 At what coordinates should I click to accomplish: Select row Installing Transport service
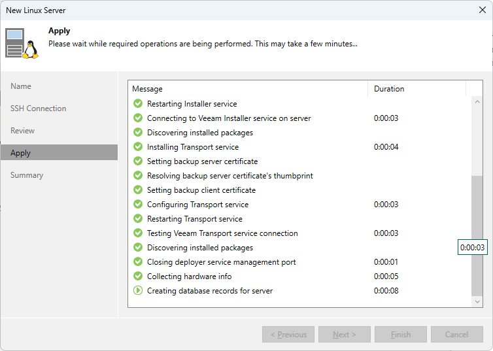[x=300, y=147]
